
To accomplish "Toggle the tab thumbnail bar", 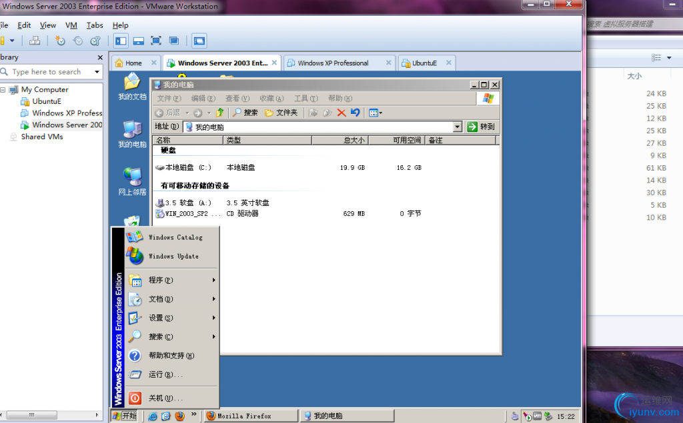I will [x=139, y=41].
